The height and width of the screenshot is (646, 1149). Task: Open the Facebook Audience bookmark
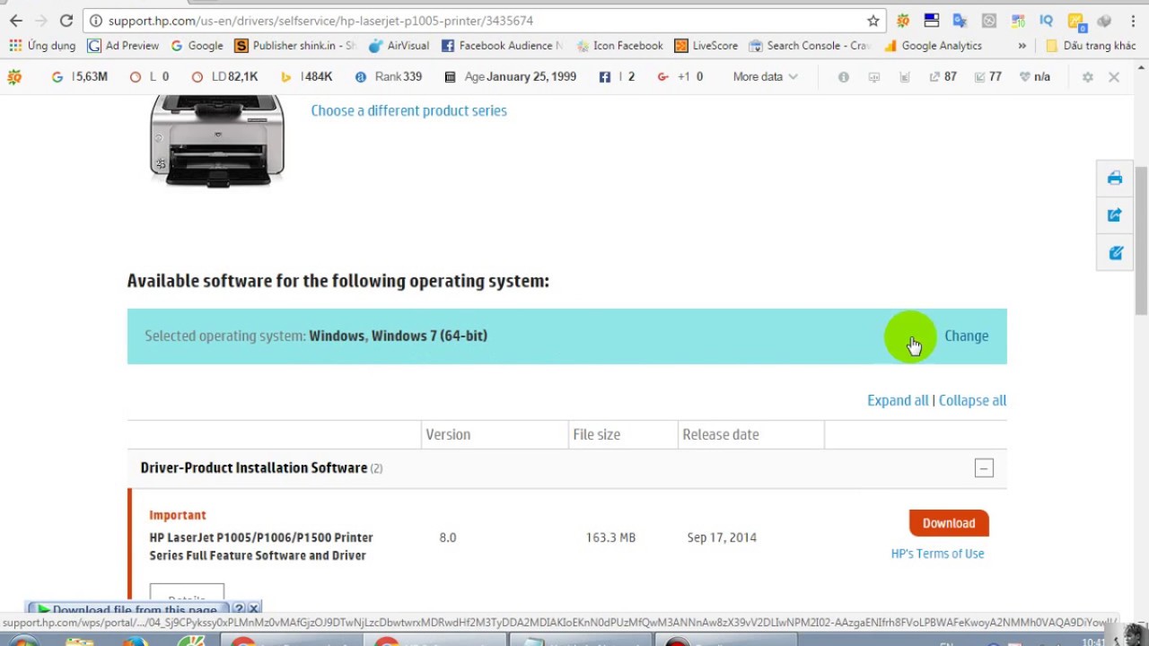tap(502, 46)
